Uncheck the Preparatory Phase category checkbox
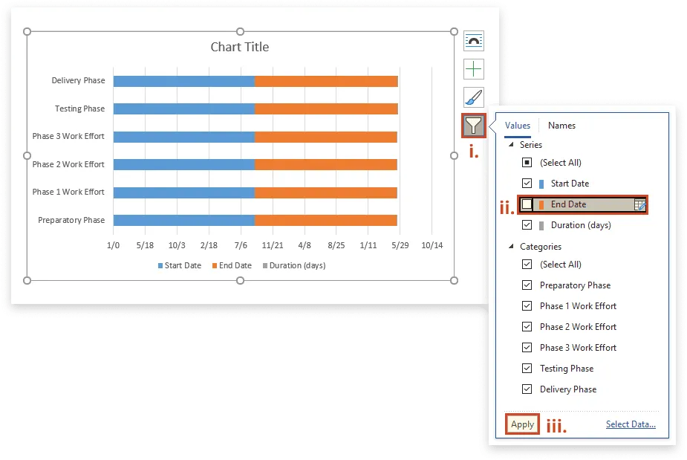Viewport: 687px width, 460px height. click(x=527, y=285)
